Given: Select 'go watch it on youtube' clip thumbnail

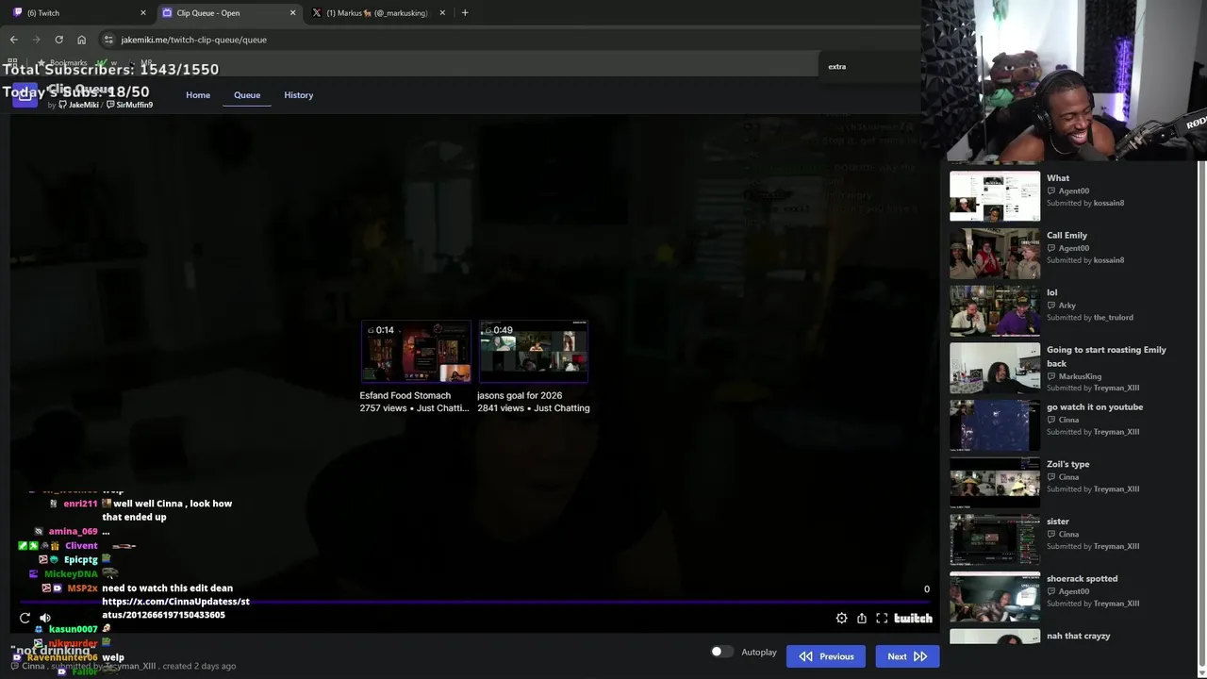Looking at the screenshot, I should (995, 425).
